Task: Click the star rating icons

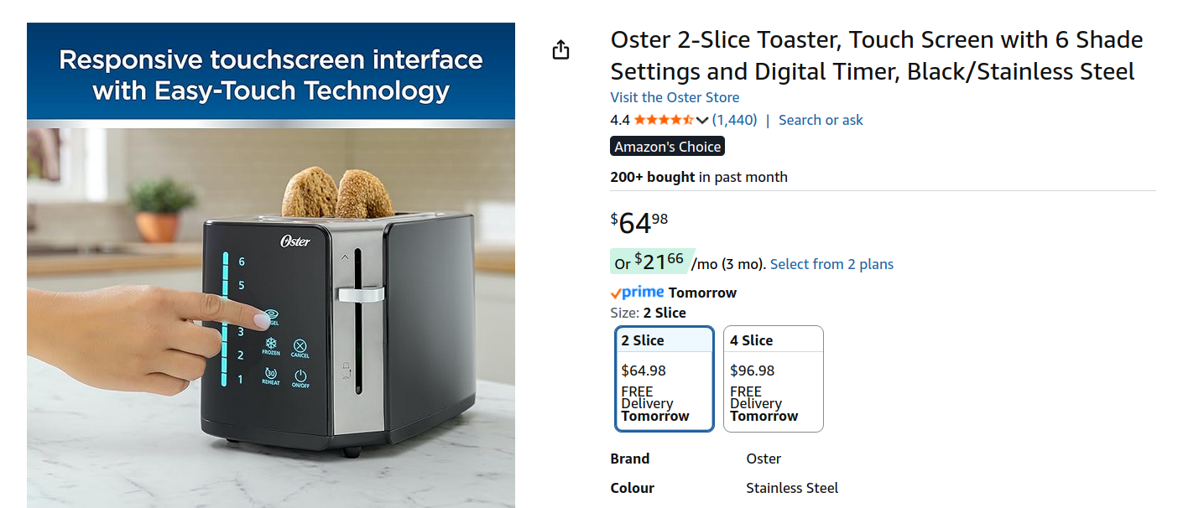Action: click(664, 120)
